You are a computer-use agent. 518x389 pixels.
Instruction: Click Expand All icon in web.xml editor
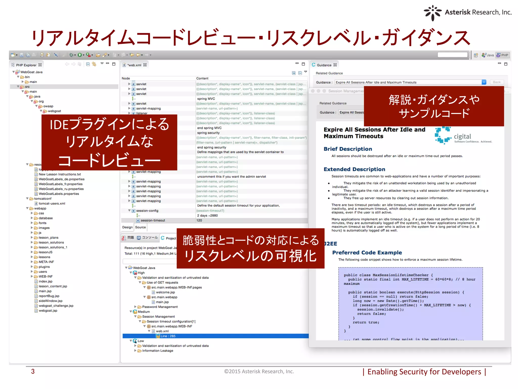(x=294, y=73)
